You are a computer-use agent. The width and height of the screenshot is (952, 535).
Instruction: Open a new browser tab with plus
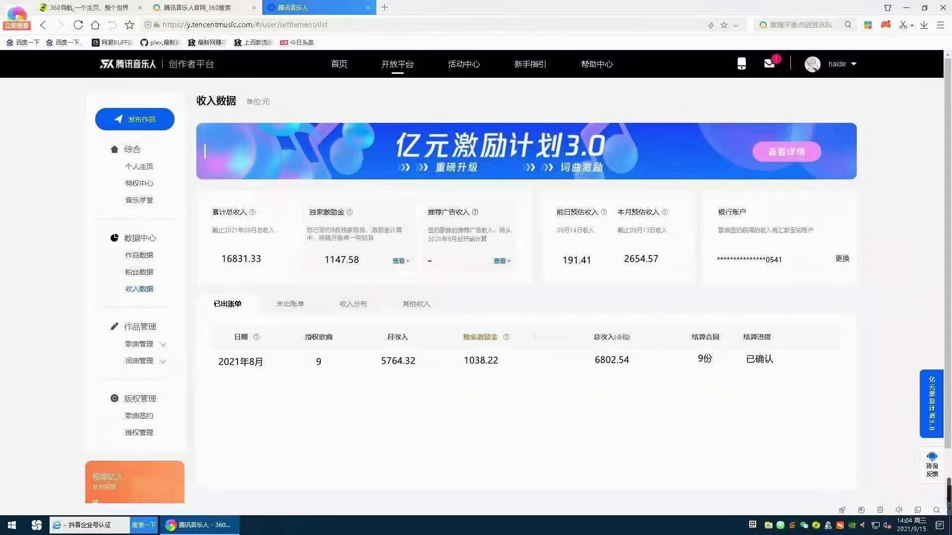pyautogui.click(x=384, y=7)
